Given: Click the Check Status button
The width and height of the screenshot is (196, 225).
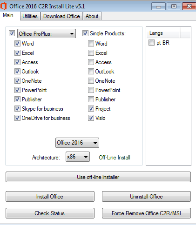Looking at the screenshot, I should point(50,213).
